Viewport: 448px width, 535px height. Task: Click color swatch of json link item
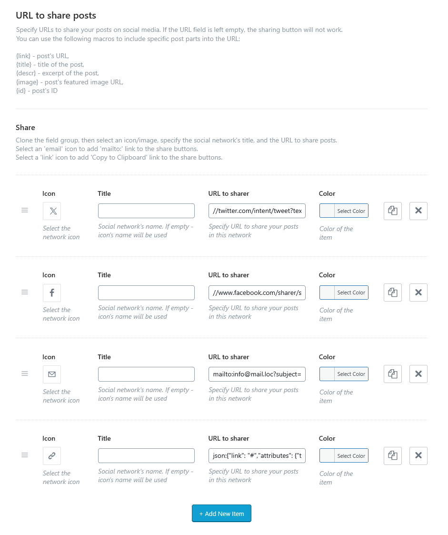(x=327, y=455)
